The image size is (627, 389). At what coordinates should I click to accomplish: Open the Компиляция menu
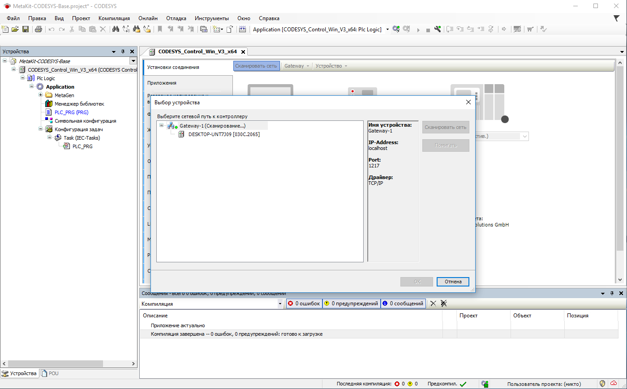(114, 18)
